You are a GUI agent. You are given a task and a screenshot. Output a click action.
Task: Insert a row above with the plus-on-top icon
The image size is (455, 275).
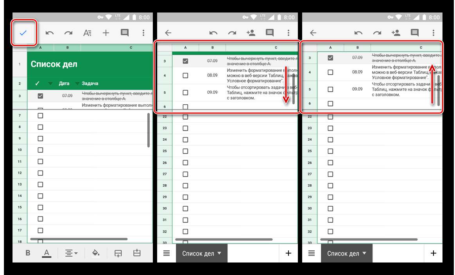pos(137,253)
